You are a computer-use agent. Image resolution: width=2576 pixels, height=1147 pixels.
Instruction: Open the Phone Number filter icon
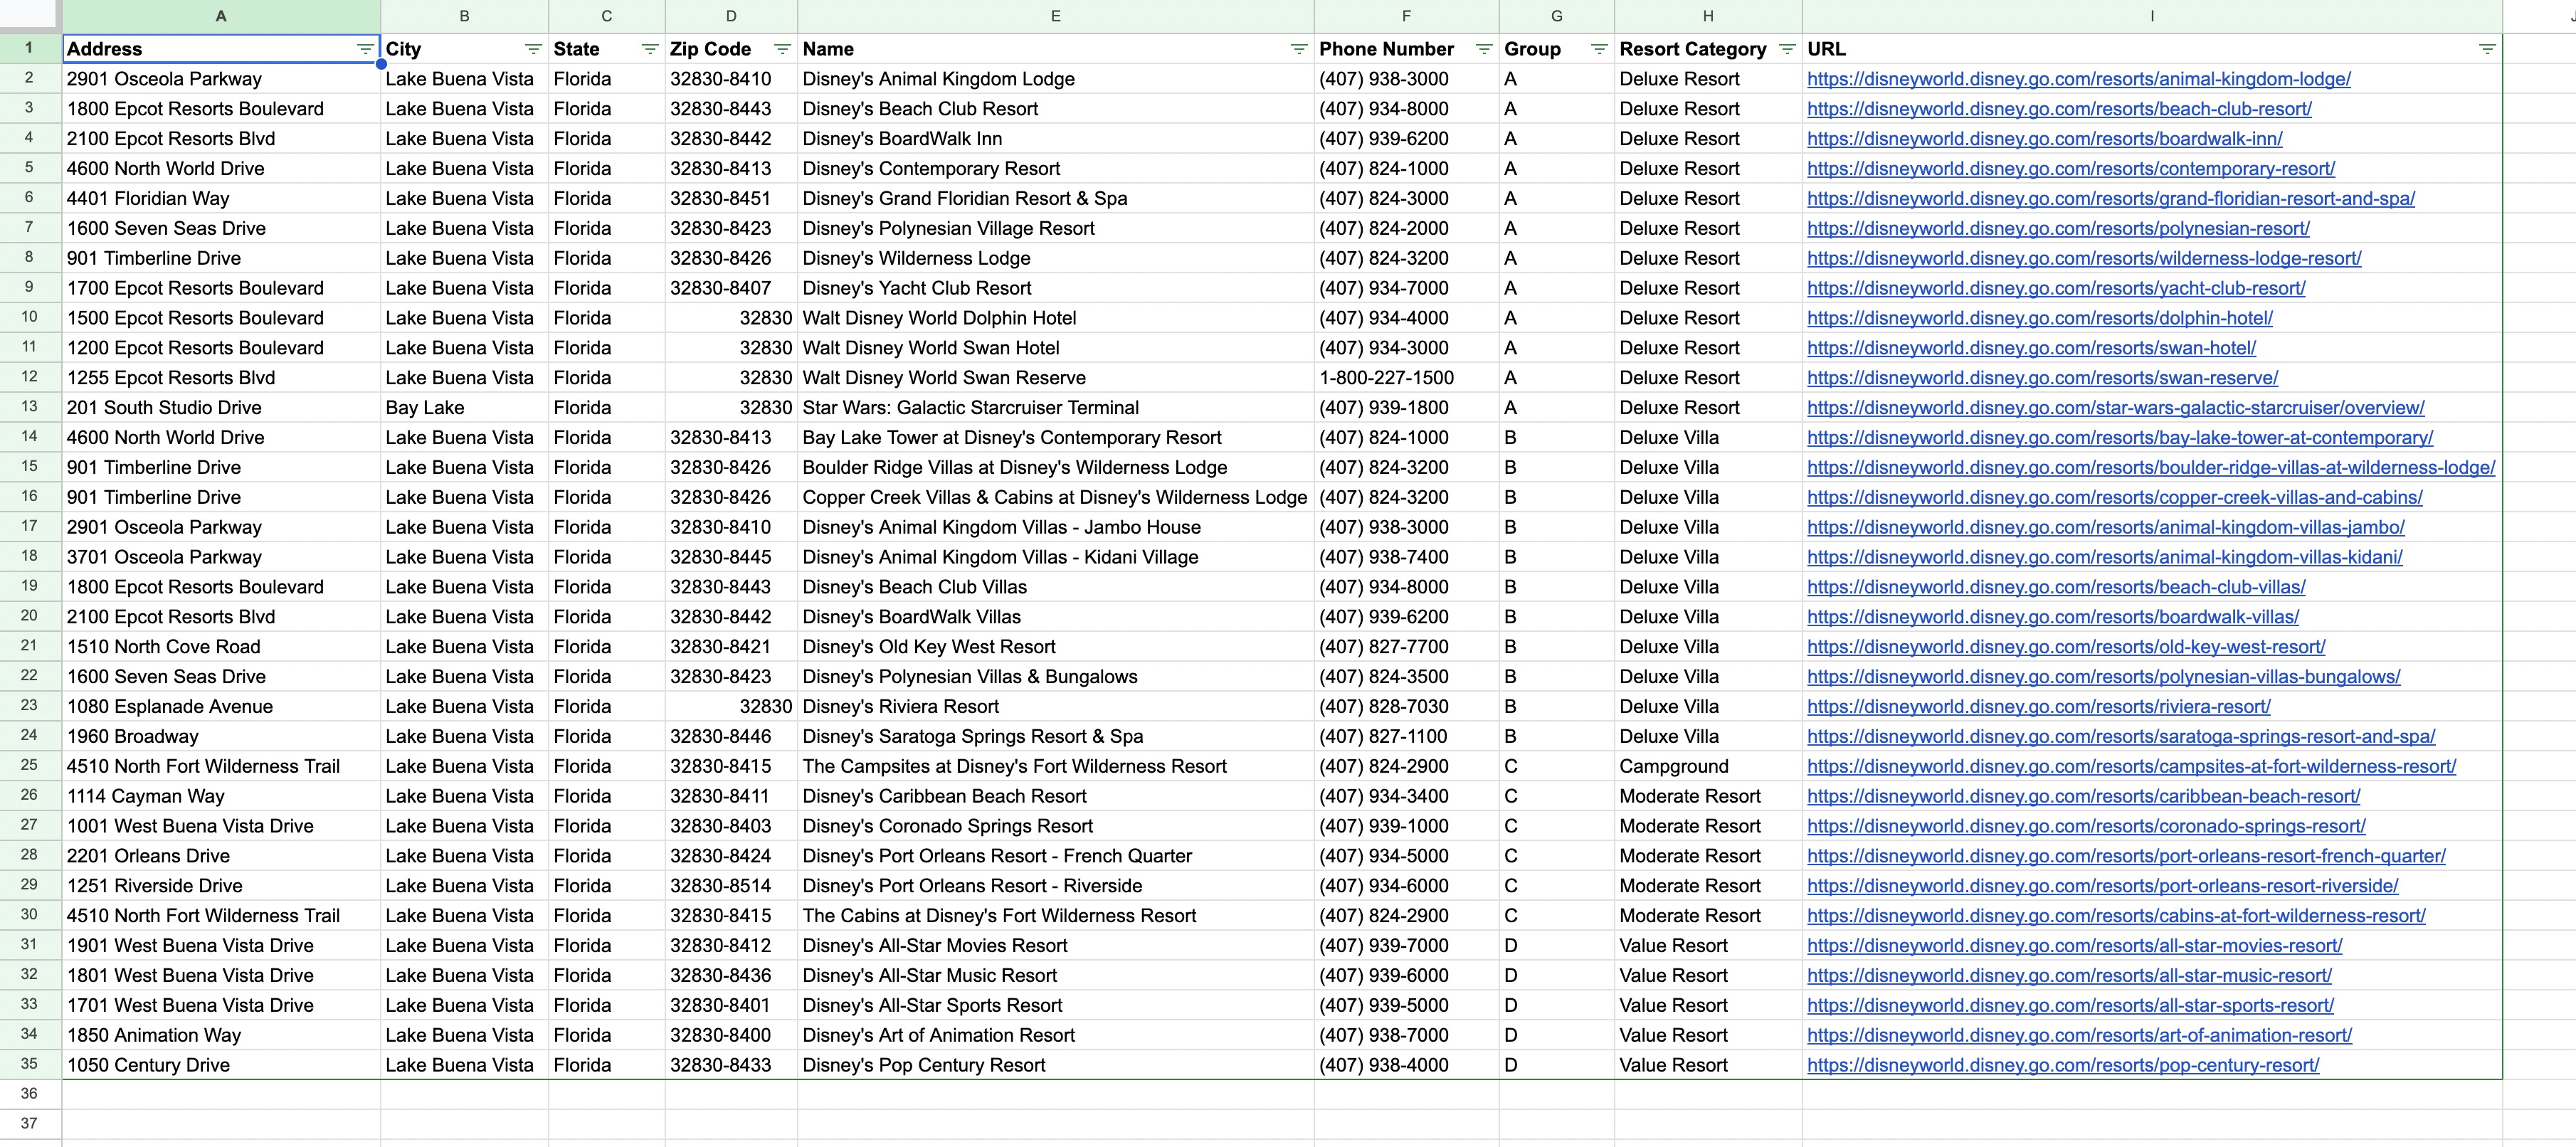tap(1484, 49)
